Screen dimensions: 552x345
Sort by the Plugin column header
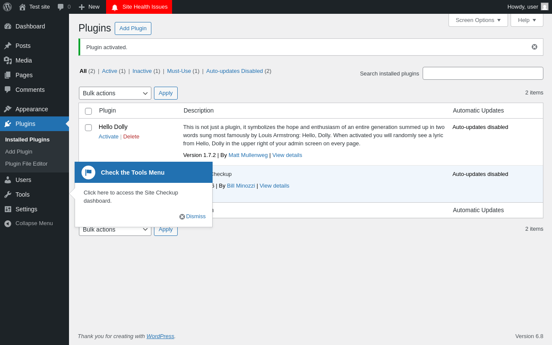107,110
